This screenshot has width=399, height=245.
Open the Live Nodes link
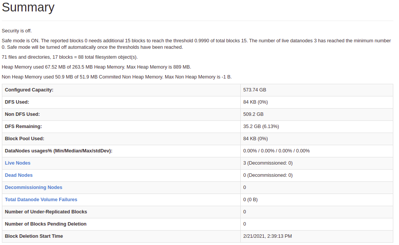(x=18, y=163)
